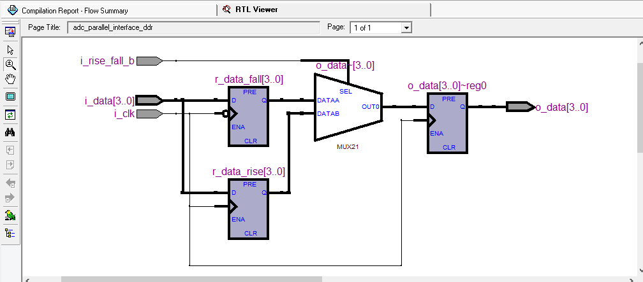643x282 pixels.
Task: Select the i_rise_fall_b input pin
Action: pyautogui.click(x=149, y=61)
